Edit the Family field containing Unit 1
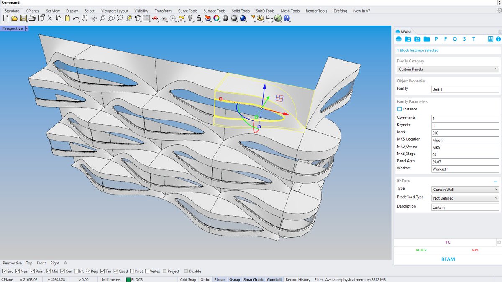The width and height of the screenshot is (502, 282). (x=465, y=90)
